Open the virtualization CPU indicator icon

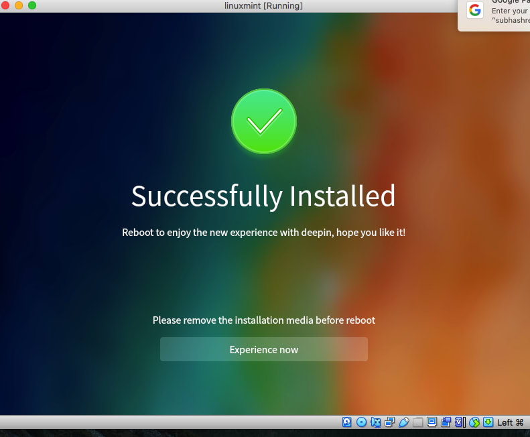460,422
